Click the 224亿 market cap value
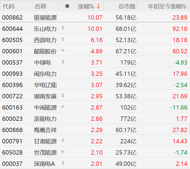 (x=128, y=141)
